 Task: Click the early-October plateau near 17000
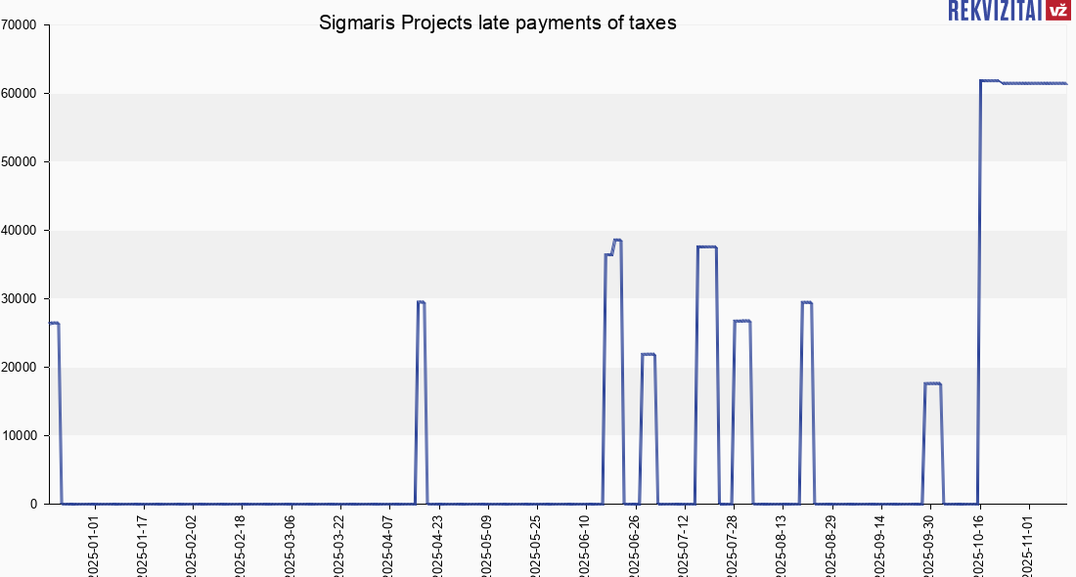coord(932,383)
